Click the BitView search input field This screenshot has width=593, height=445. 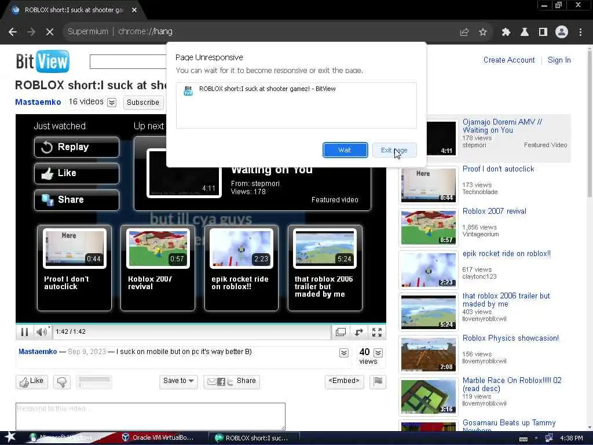[128, 61]
